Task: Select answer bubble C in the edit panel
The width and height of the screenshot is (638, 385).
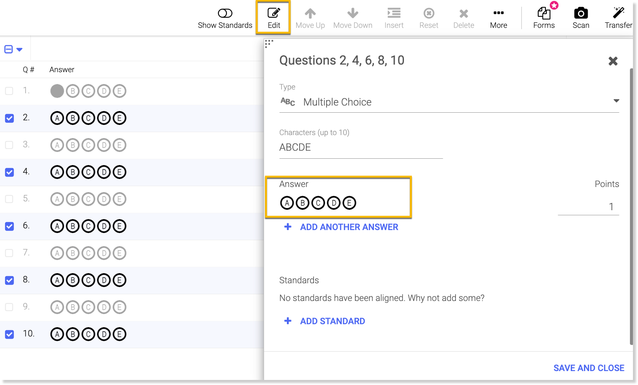Action: pos(318,203)
